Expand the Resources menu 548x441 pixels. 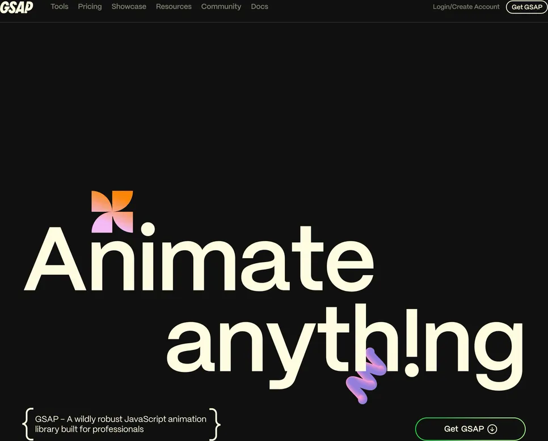[174, 7]
